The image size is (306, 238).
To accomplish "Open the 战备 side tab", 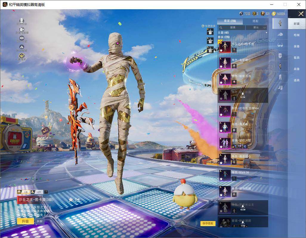I will pos(297,69).
